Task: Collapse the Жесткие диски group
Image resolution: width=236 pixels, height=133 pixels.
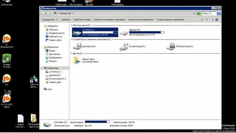Action: [72, 25]
